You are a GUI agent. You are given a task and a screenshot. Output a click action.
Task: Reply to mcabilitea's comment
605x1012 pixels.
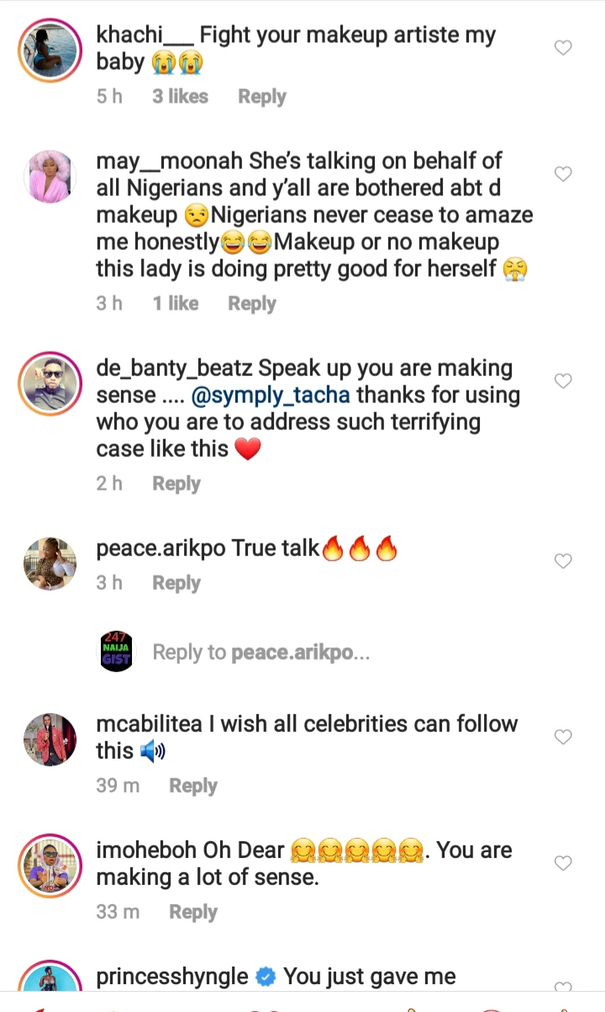(x=193, y=786)
